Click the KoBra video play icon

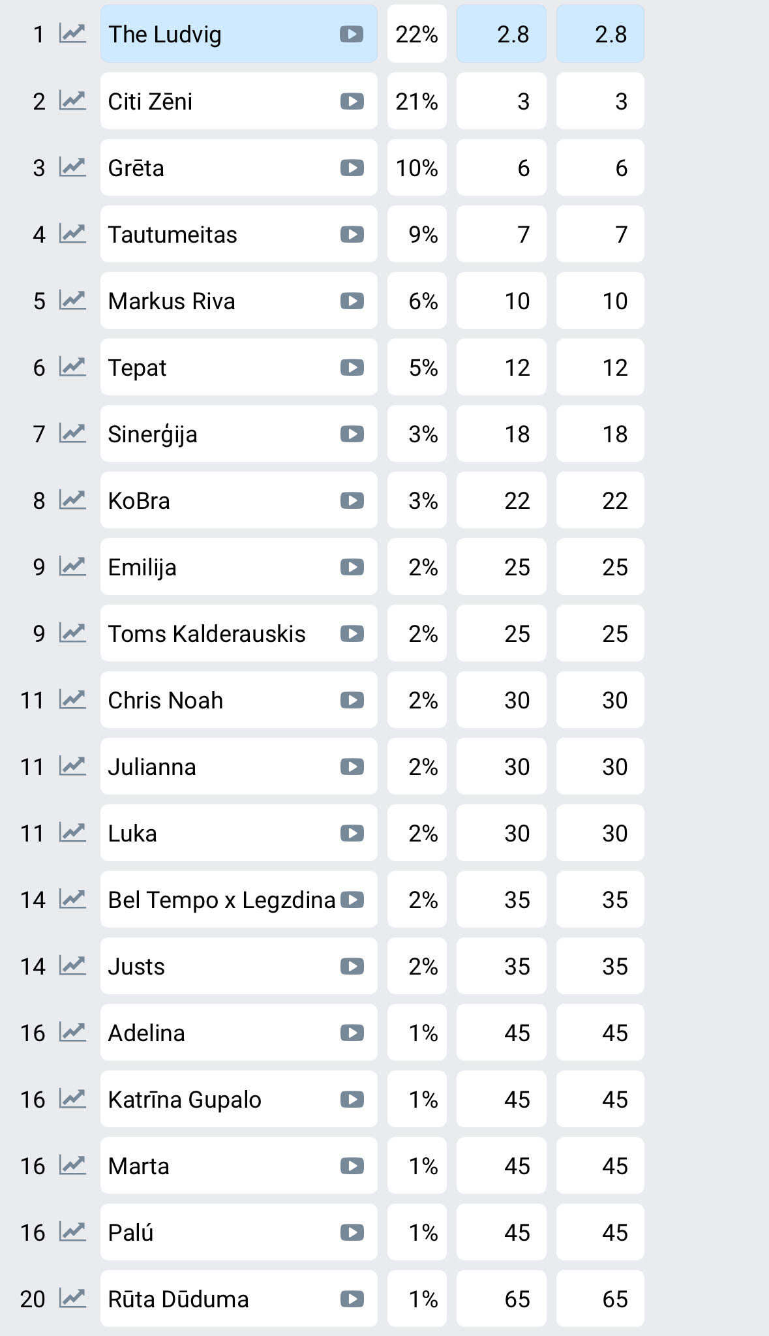point(352,500)
